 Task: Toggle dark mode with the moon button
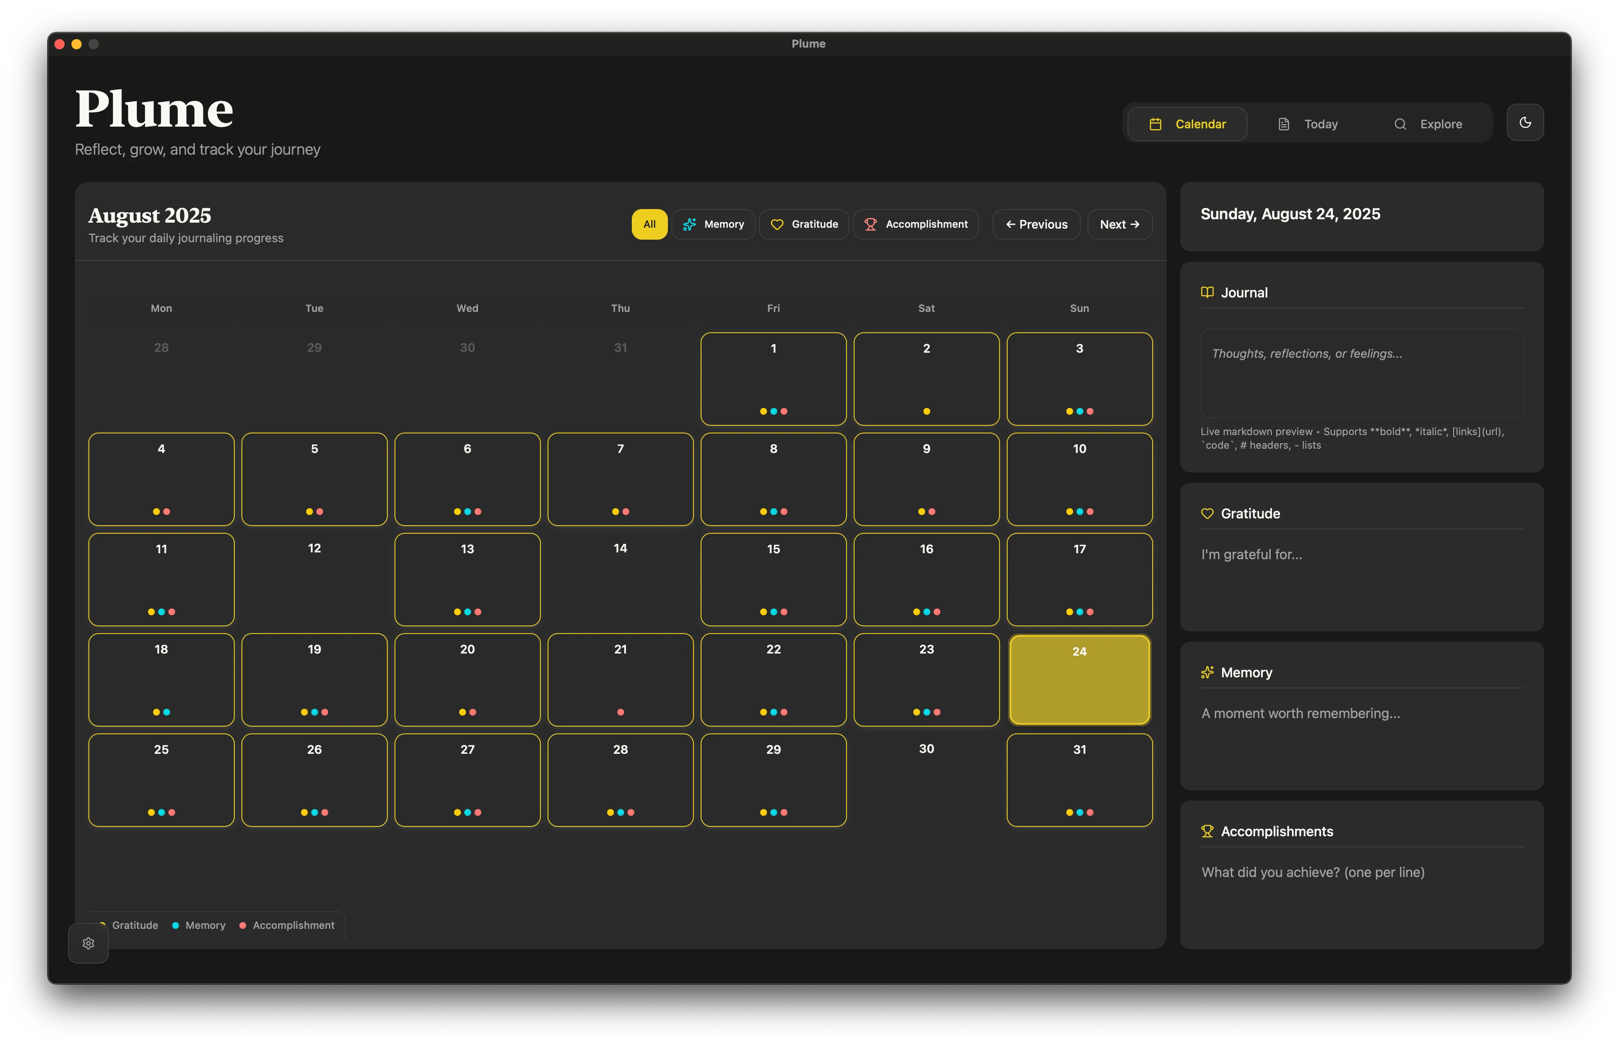tap(1526, 122)
